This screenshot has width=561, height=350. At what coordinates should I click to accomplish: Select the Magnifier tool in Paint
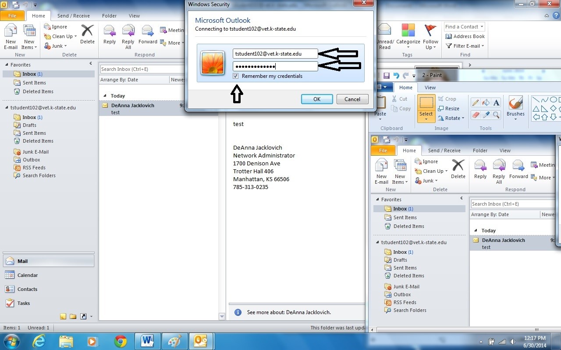pos(496,115)
